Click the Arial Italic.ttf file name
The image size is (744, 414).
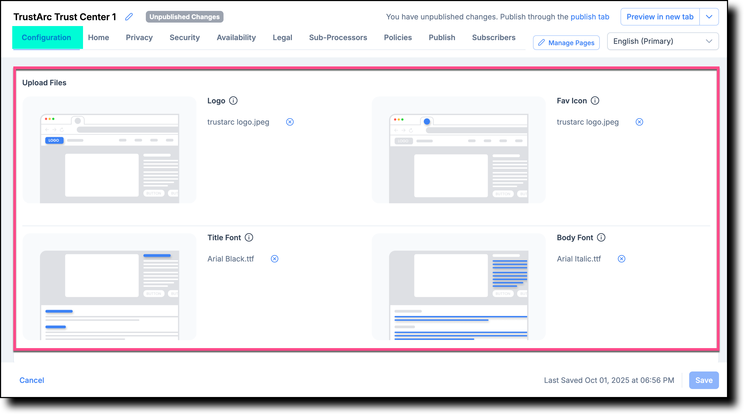[579, 259]
